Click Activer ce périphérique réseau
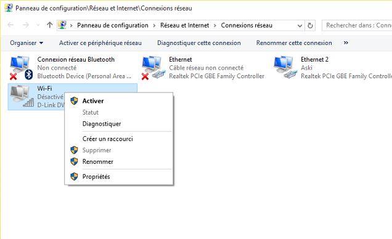Image resolution: width=392 pixels, height=239 pixels. (x=100, y=43)
